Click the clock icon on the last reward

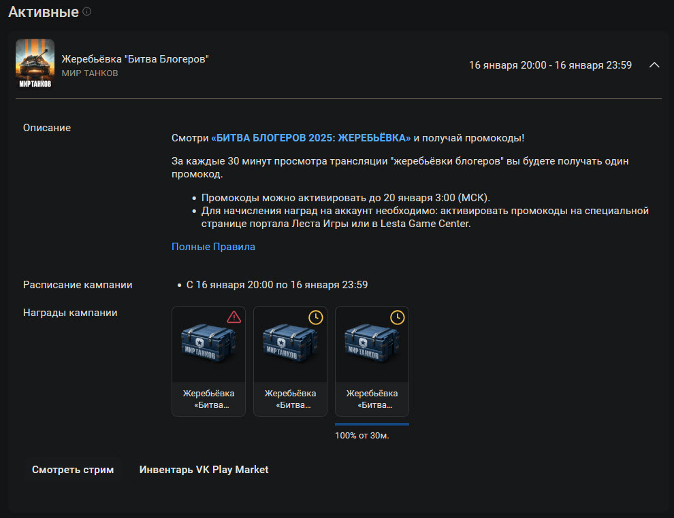click(x=397, y=317)
